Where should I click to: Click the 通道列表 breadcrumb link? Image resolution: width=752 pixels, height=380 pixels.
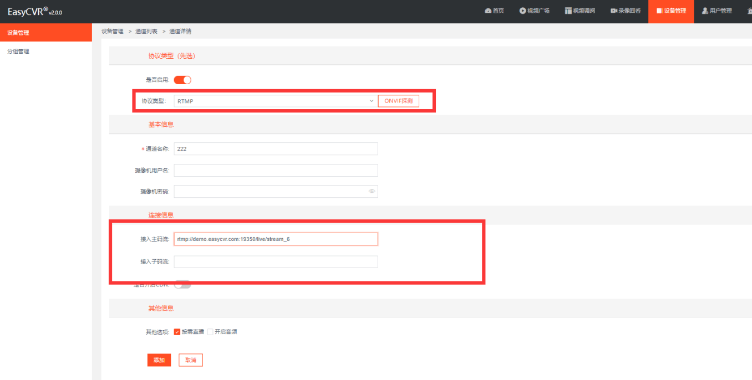point(146,32)
